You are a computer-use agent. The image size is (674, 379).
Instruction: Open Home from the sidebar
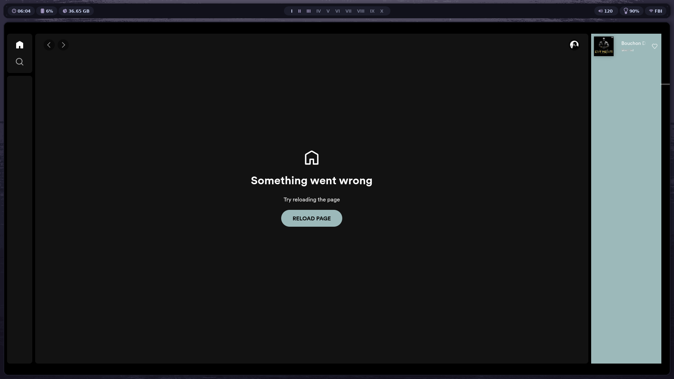[x=19, y=45]
